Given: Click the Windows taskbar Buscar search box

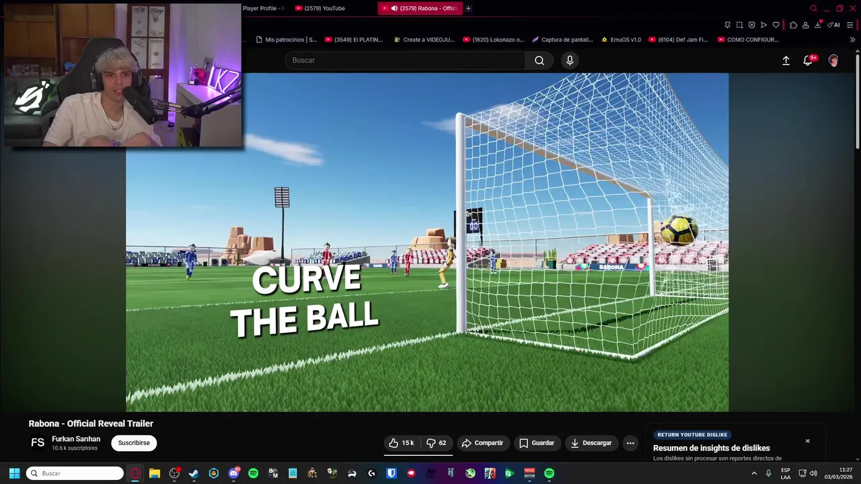Looking at the screenshot, I should pos(75,473).
